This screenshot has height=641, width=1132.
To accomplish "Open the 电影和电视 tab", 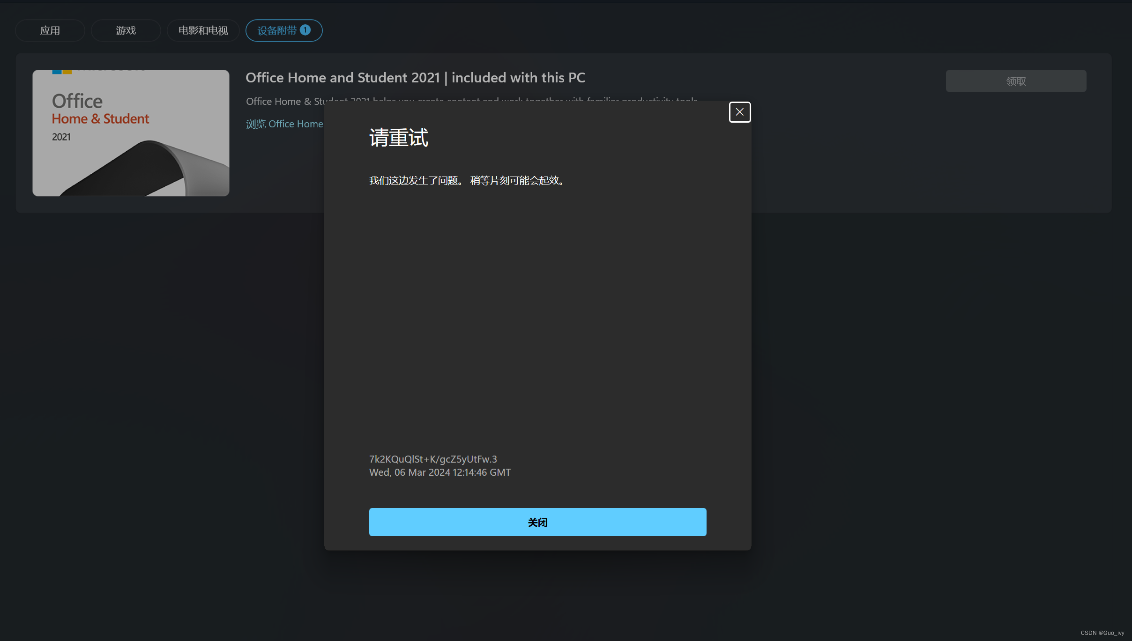I will 203,30.
